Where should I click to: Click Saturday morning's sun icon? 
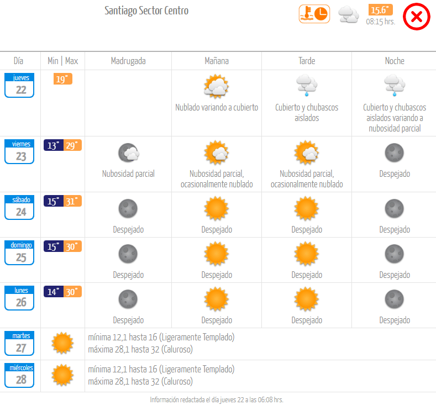click(x=217, y=209)
